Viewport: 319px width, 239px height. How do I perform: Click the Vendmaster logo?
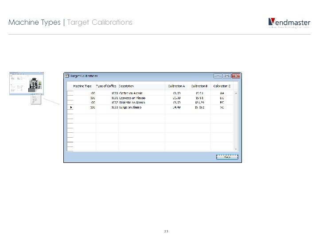[x=289, y=23]
